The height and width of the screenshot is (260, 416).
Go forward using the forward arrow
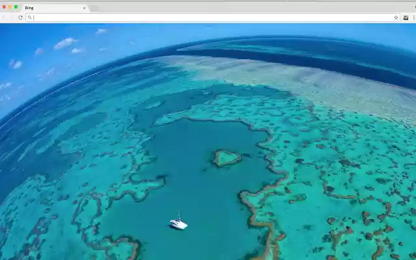point(12,18)
